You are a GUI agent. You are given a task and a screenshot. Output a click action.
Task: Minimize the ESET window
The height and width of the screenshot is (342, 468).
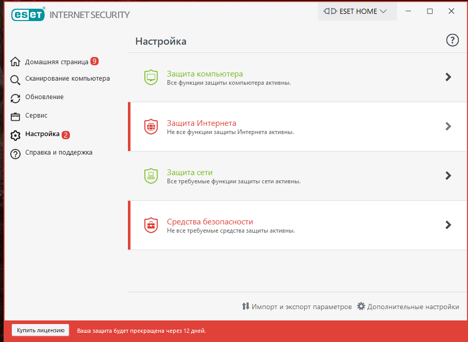coord(408,11)
